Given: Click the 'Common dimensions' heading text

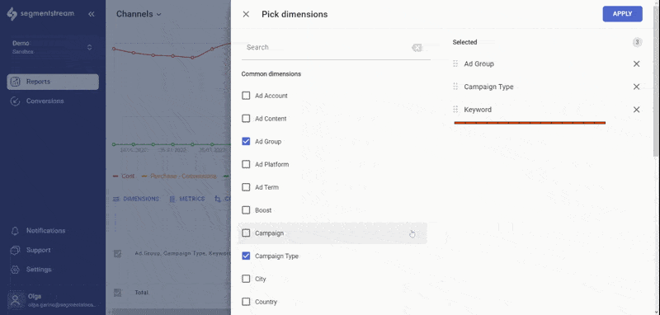Looking at the screenshot, I should coord(271,74).
